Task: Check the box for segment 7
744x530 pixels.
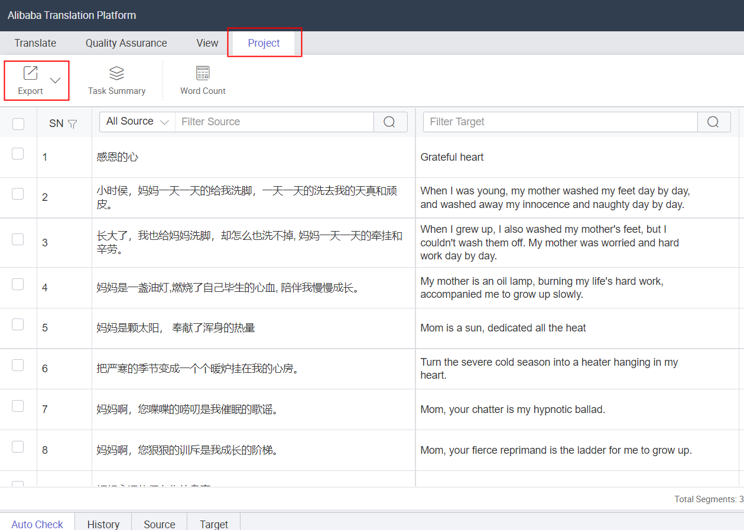Action: (x=18, y=406)
